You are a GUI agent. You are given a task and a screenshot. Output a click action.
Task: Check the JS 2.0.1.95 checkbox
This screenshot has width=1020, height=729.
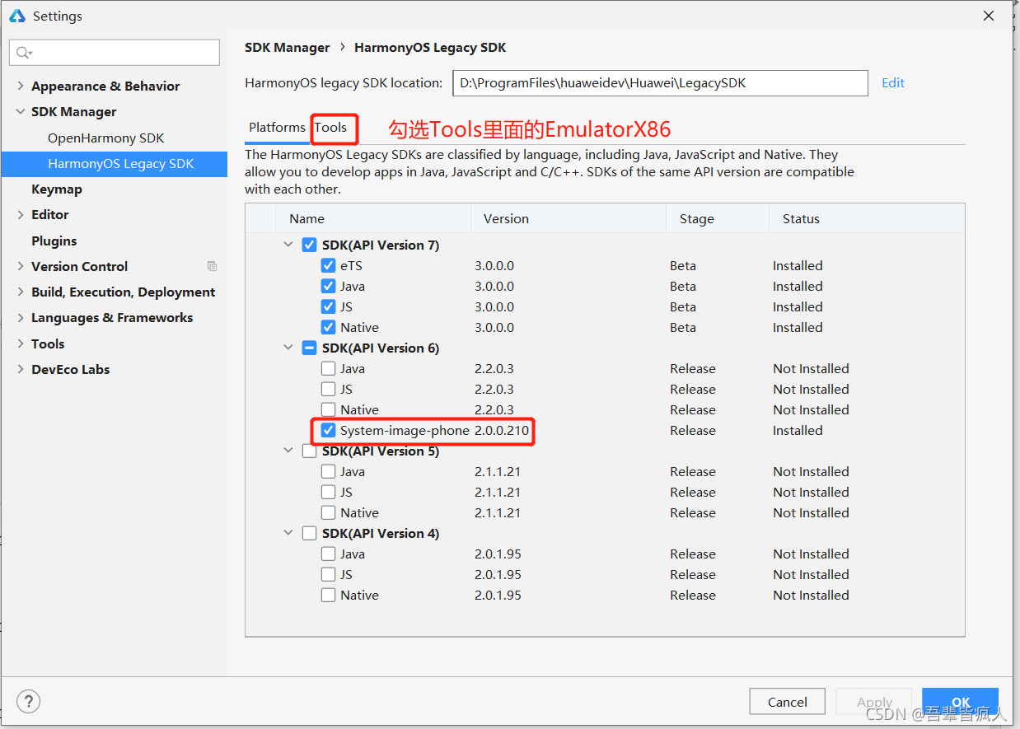(x=328, y=574)
